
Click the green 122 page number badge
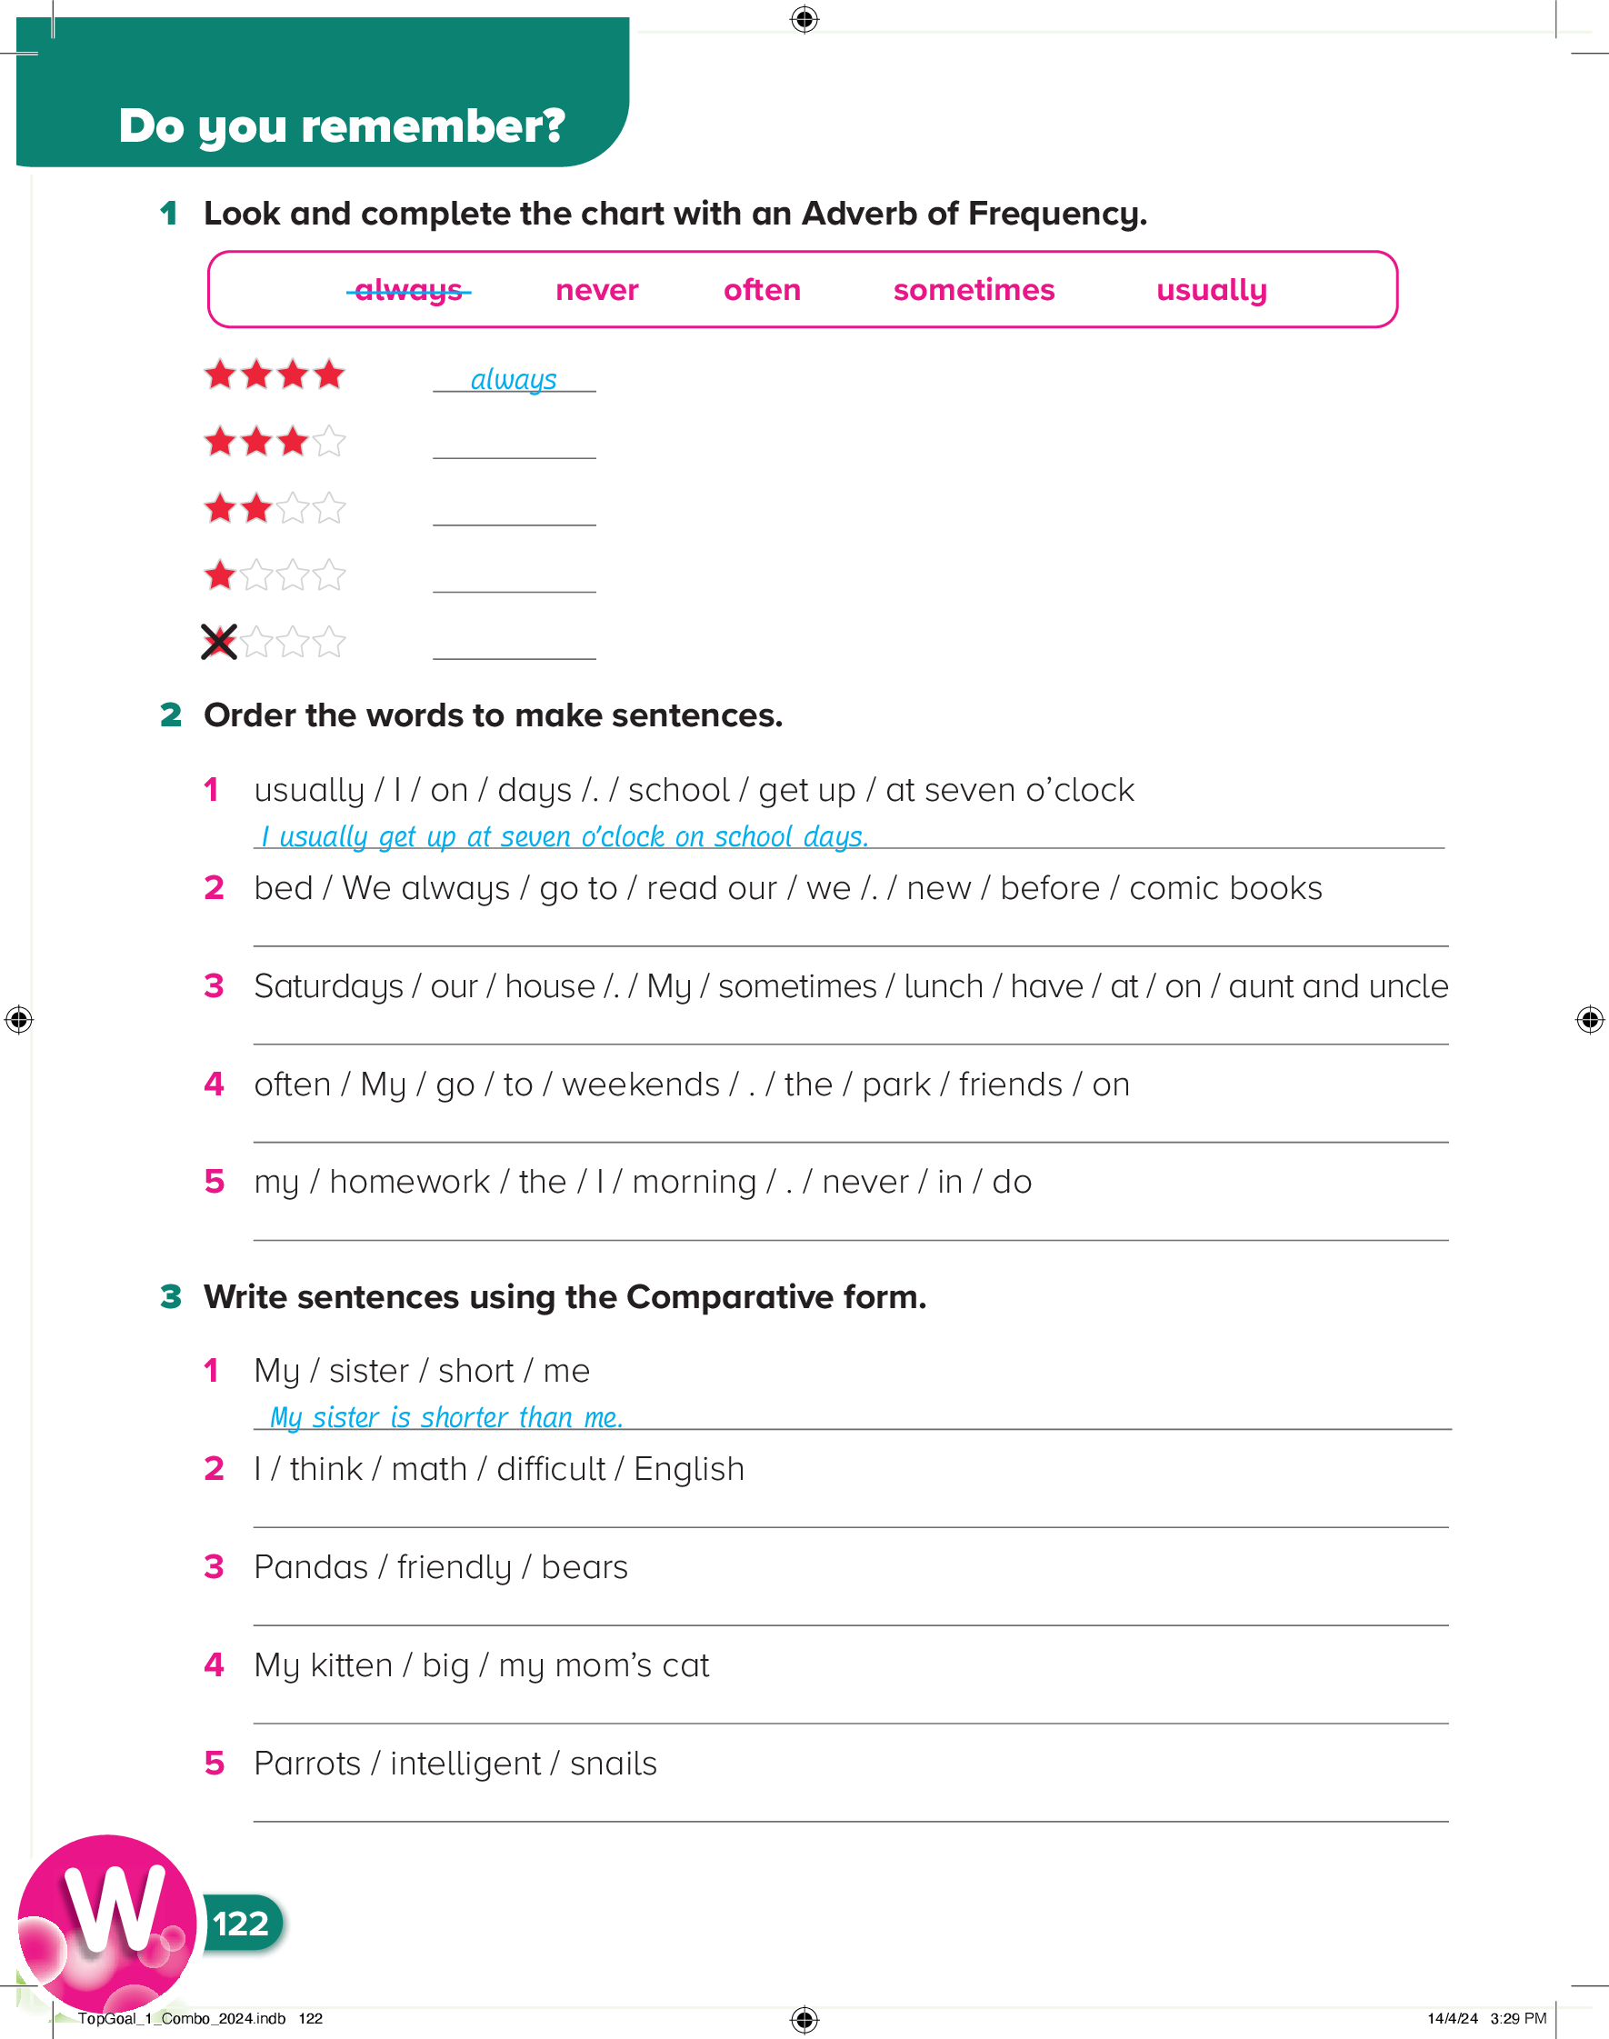(240, 1924)
